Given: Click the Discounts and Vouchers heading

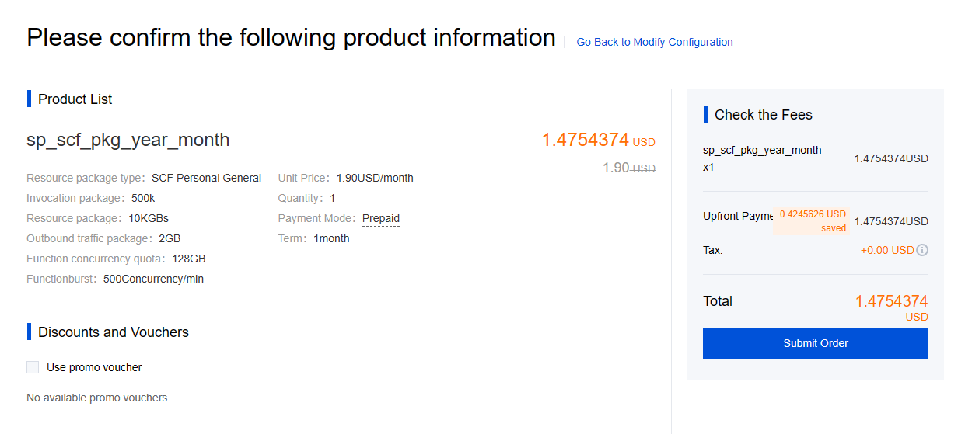Looking at the screenshot, I should [113, 332].
